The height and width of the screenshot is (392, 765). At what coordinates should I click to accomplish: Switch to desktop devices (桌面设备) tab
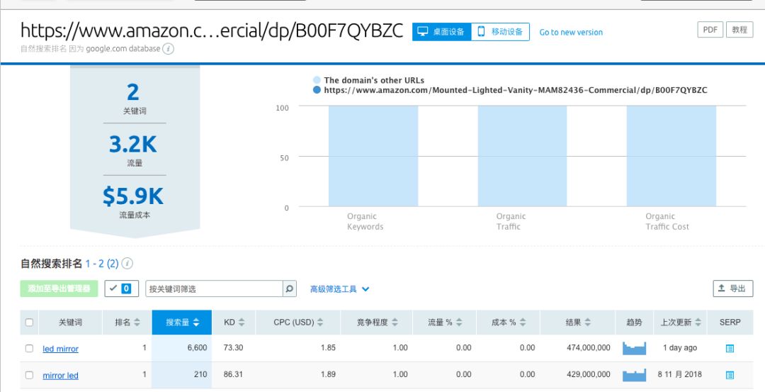(441, 32)
